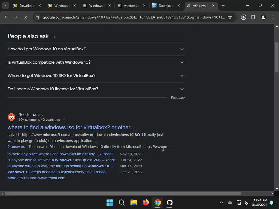Bookmark this page with the star

tap(230, 17)
